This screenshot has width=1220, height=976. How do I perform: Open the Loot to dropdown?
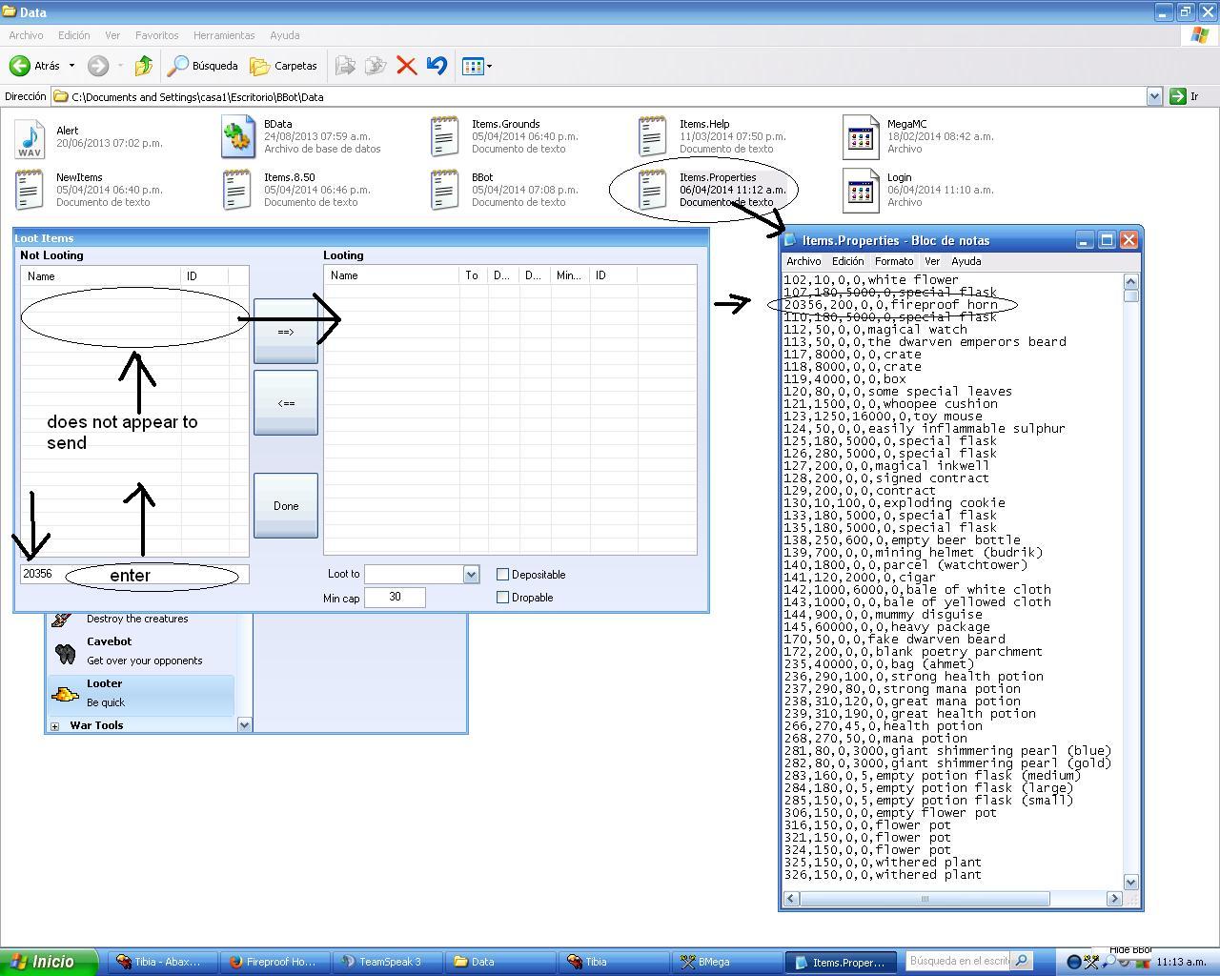[470, 575]
